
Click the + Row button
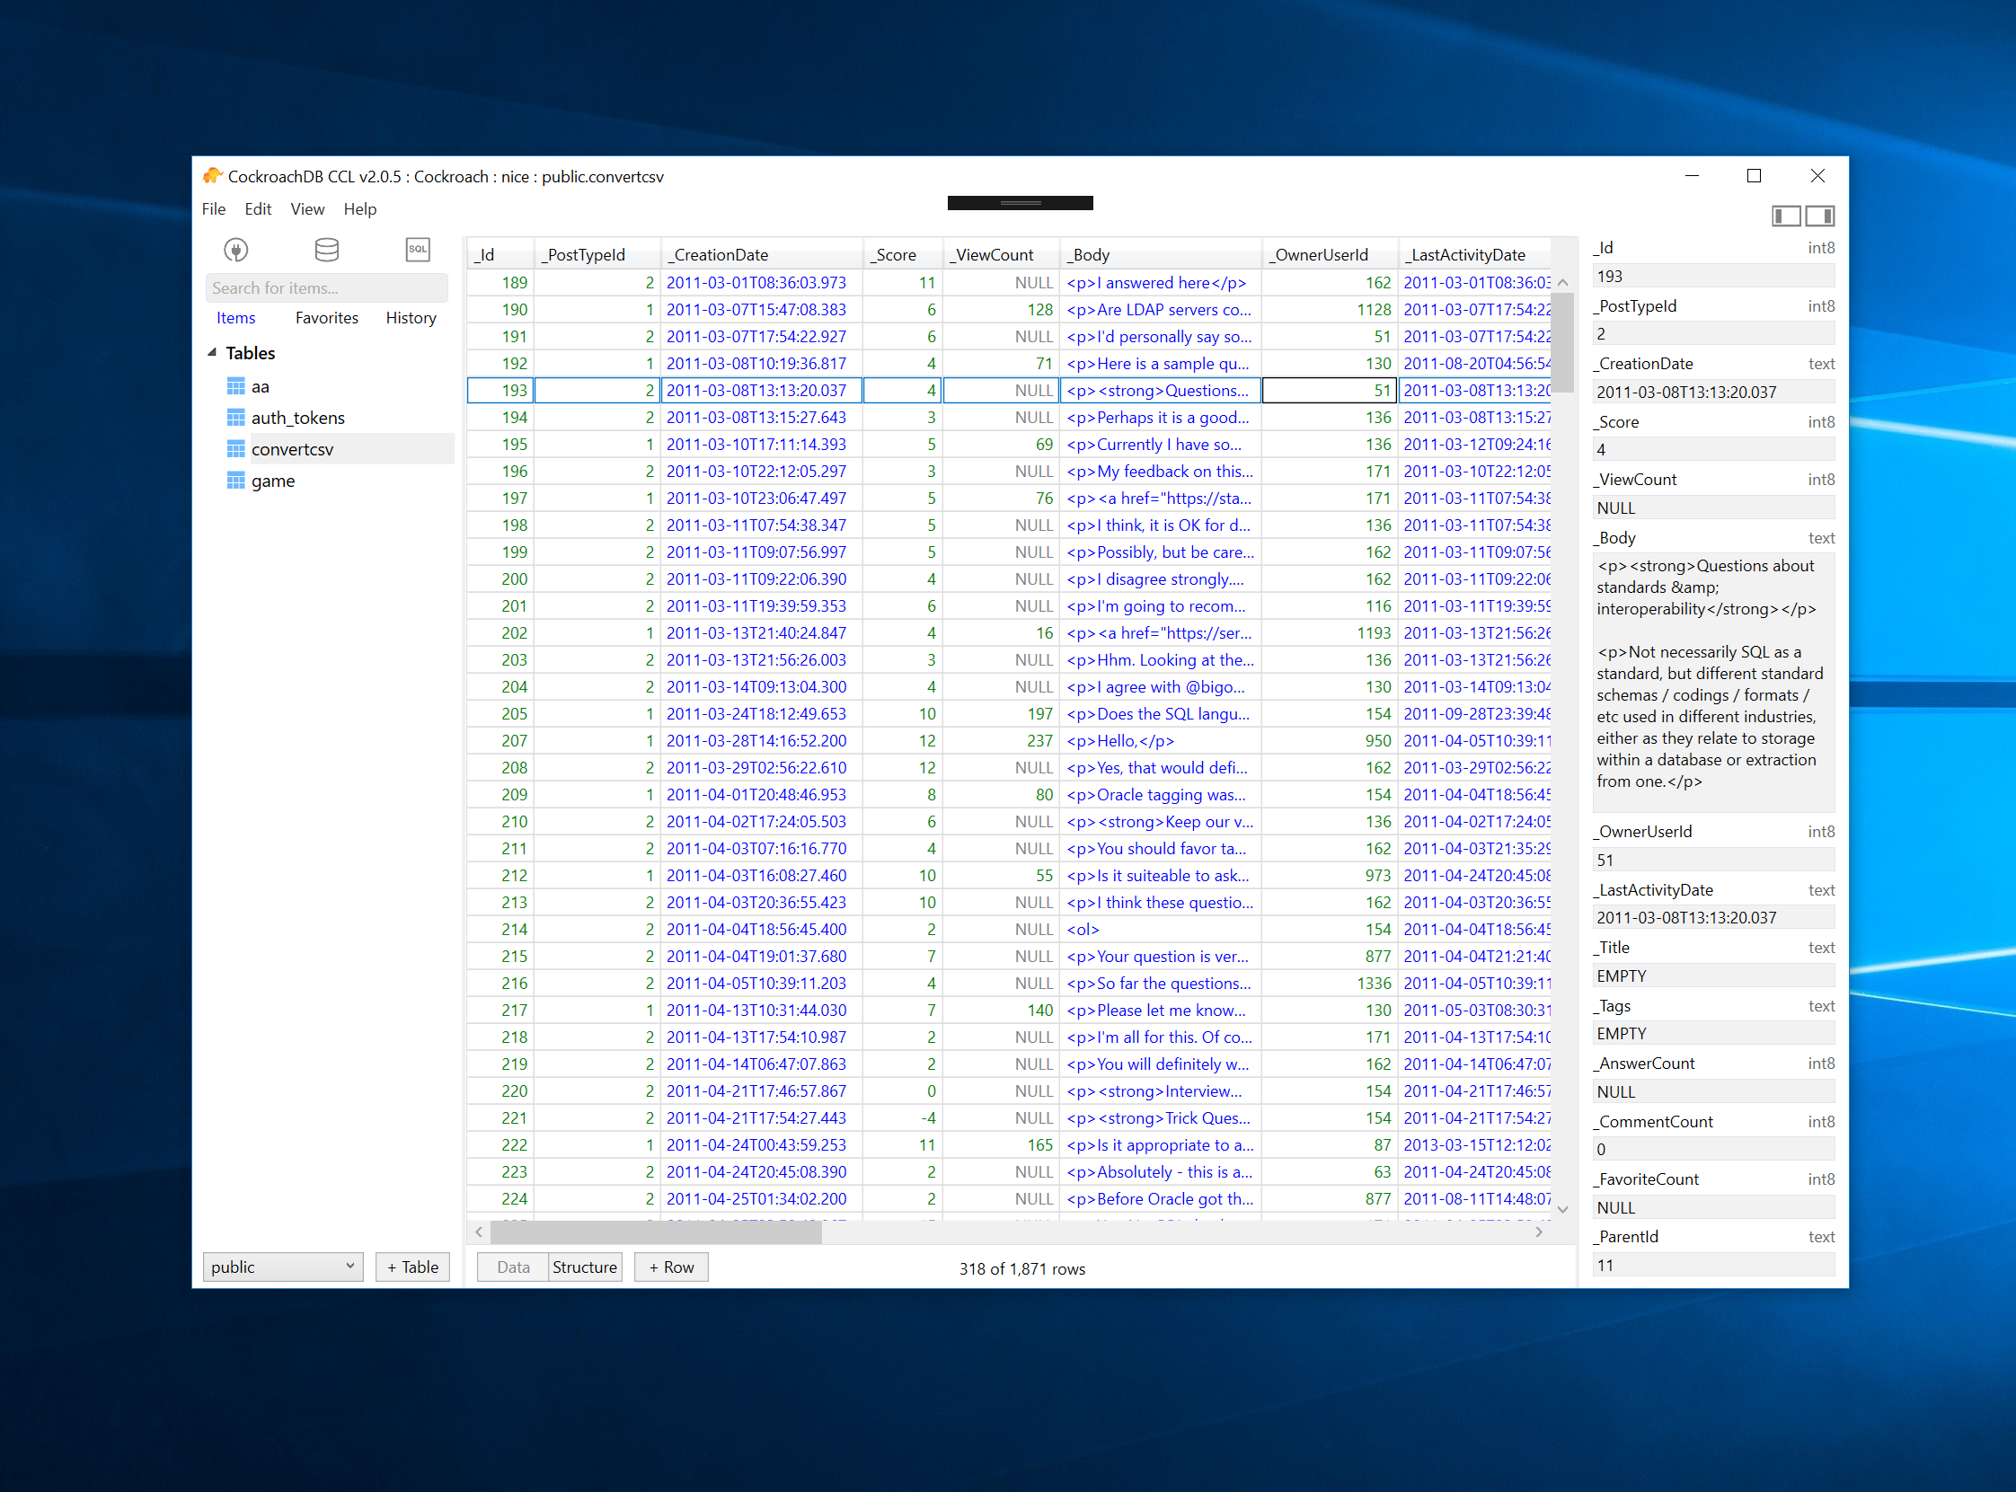coord(671,1267)
